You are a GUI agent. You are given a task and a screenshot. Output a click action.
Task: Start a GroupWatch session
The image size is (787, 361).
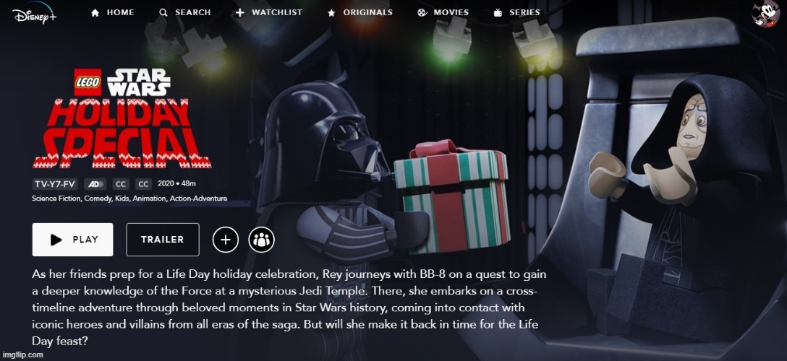coord(262,240)
